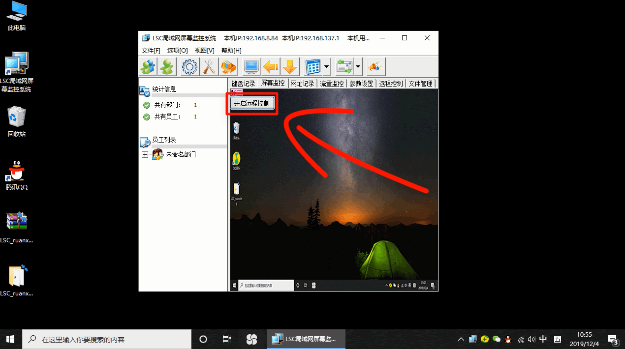This screenshot has width=625, height=349.
Task: Switch to the 参数设置 tab
Action: 361,84
